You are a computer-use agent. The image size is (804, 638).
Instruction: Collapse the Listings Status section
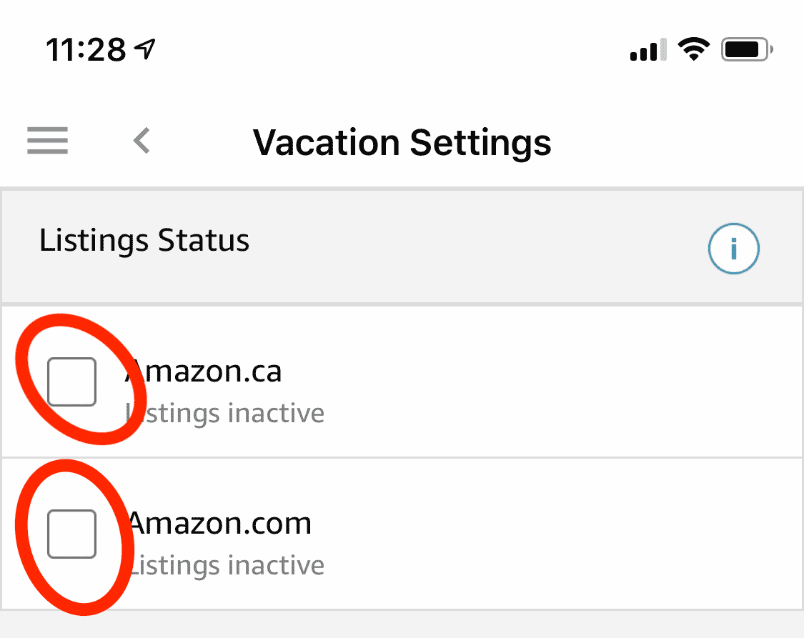click(x=145, y=241)
